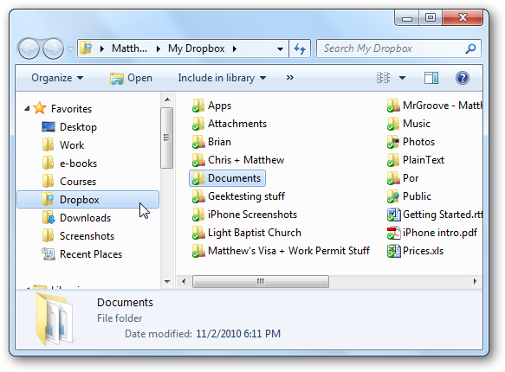Select the Chris + Matthew folder icon
Screen dimensions: 505x372
pos(197,160)
